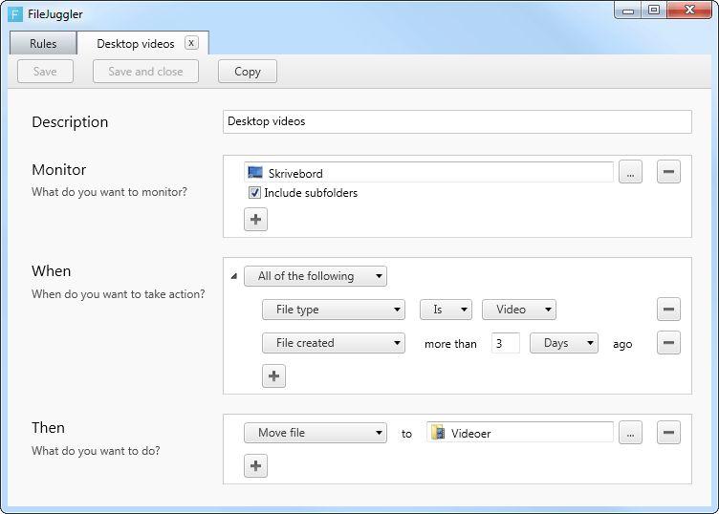
Task: Open the Move file action dropdown
Action: click(316, 433)
